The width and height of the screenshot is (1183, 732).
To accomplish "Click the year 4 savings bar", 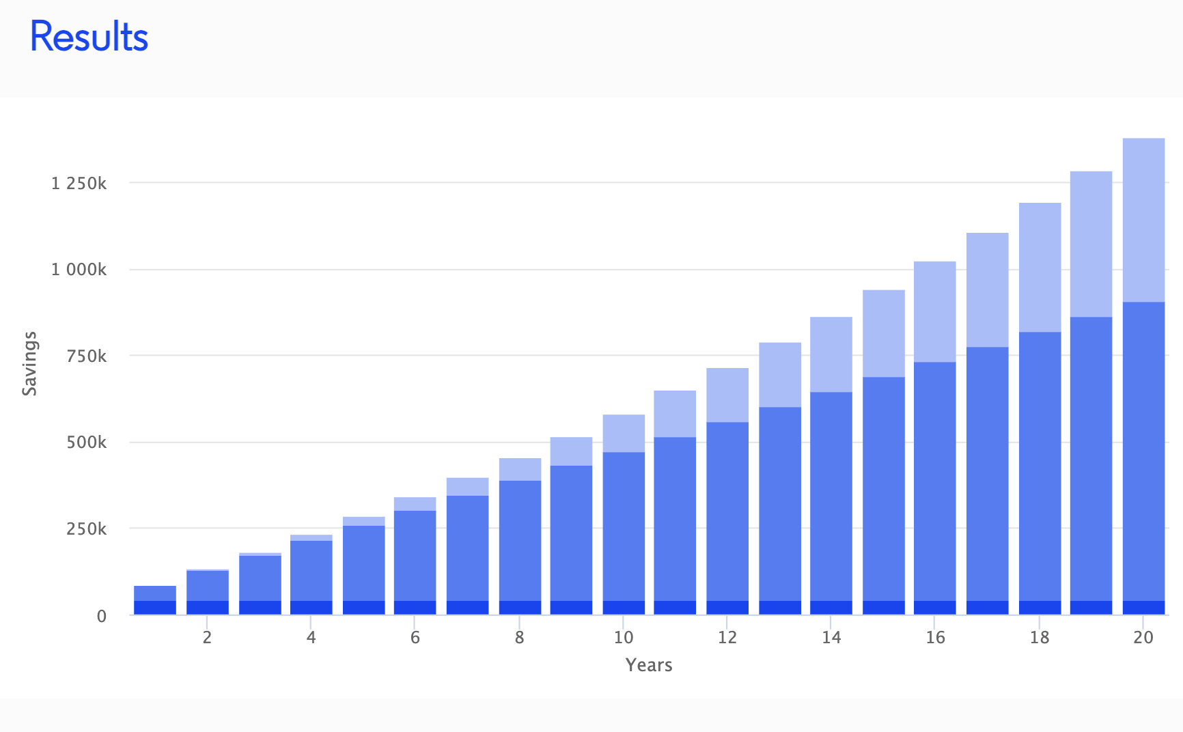I will (x=311, y=574).
